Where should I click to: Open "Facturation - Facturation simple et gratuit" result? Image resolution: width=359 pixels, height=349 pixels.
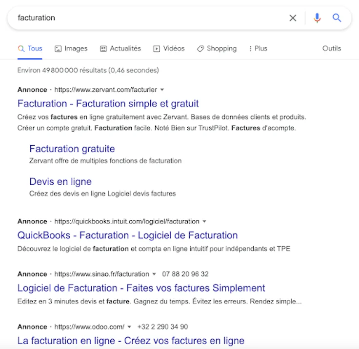coord(108,104)
